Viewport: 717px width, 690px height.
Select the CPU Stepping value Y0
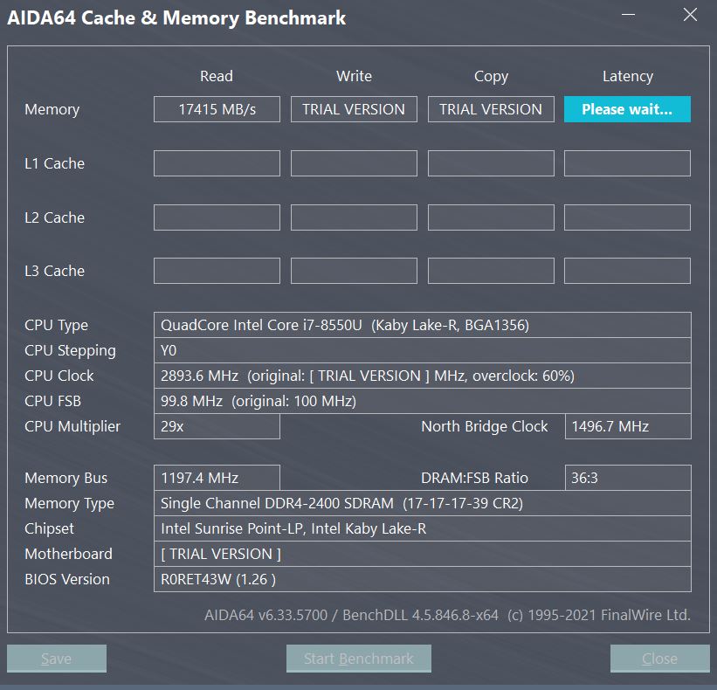click(x=423, y=350)
